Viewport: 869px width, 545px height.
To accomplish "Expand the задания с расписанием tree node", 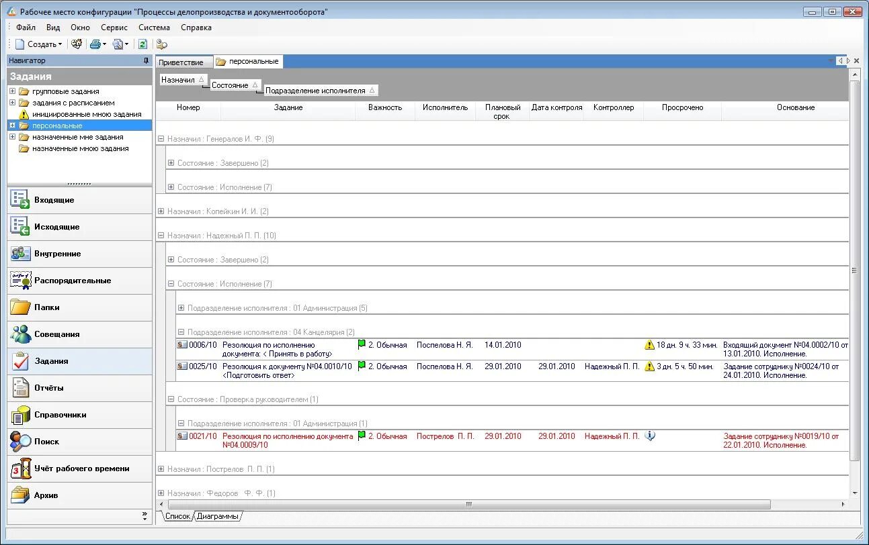I will point(12,103).
